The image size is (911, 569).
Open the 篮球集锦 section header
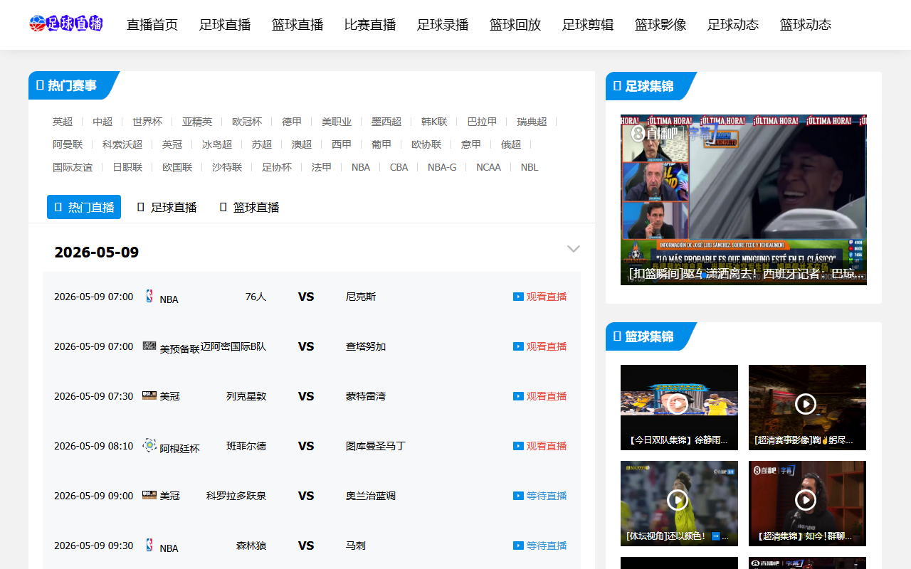pos(649,336)
